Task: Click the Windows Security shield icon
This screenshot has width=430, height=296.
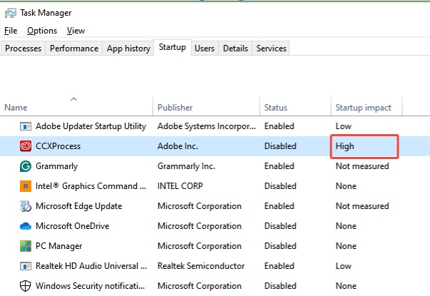Action: pos(25,285)
